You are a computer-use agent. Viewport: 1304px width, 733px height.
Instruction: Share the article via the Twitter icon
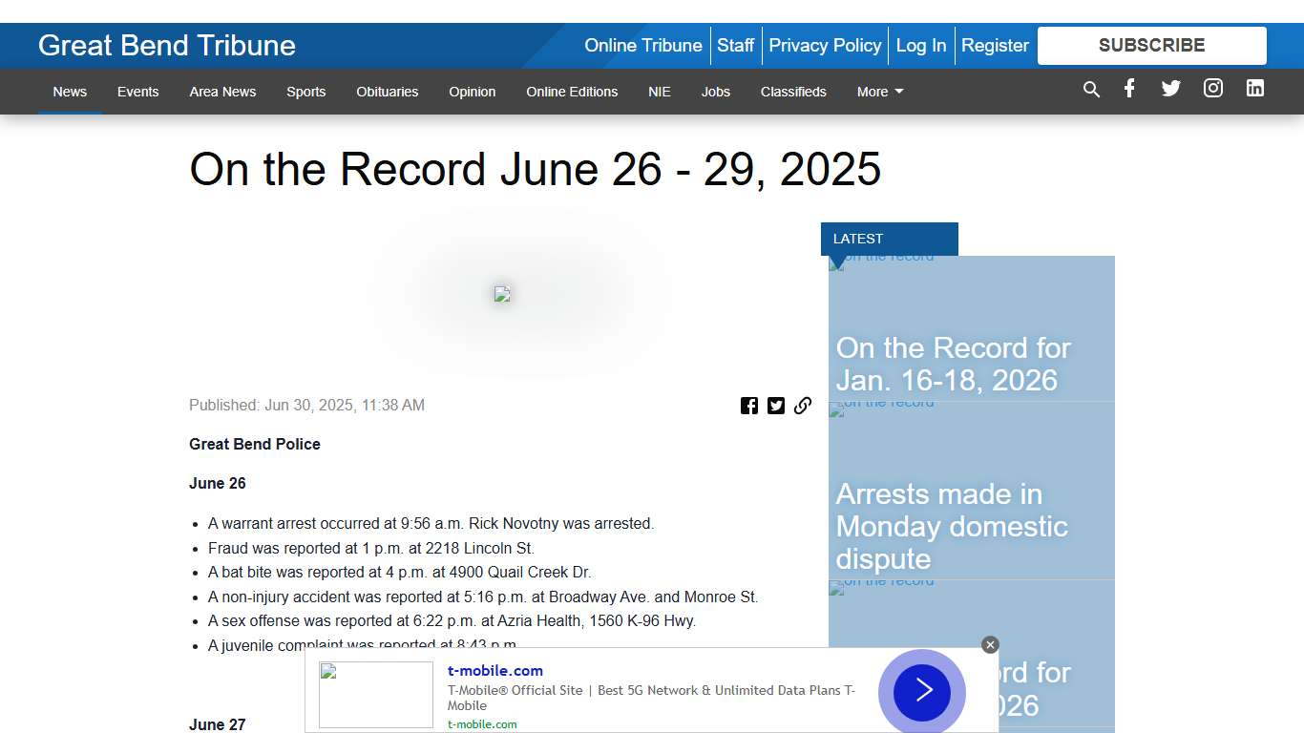tap(776, 405)
